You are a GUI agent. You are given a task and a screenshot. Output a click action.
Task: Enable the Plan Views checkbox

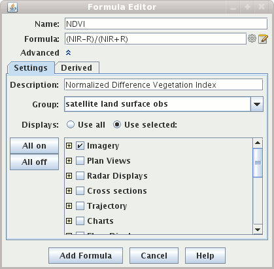(80, 160)
